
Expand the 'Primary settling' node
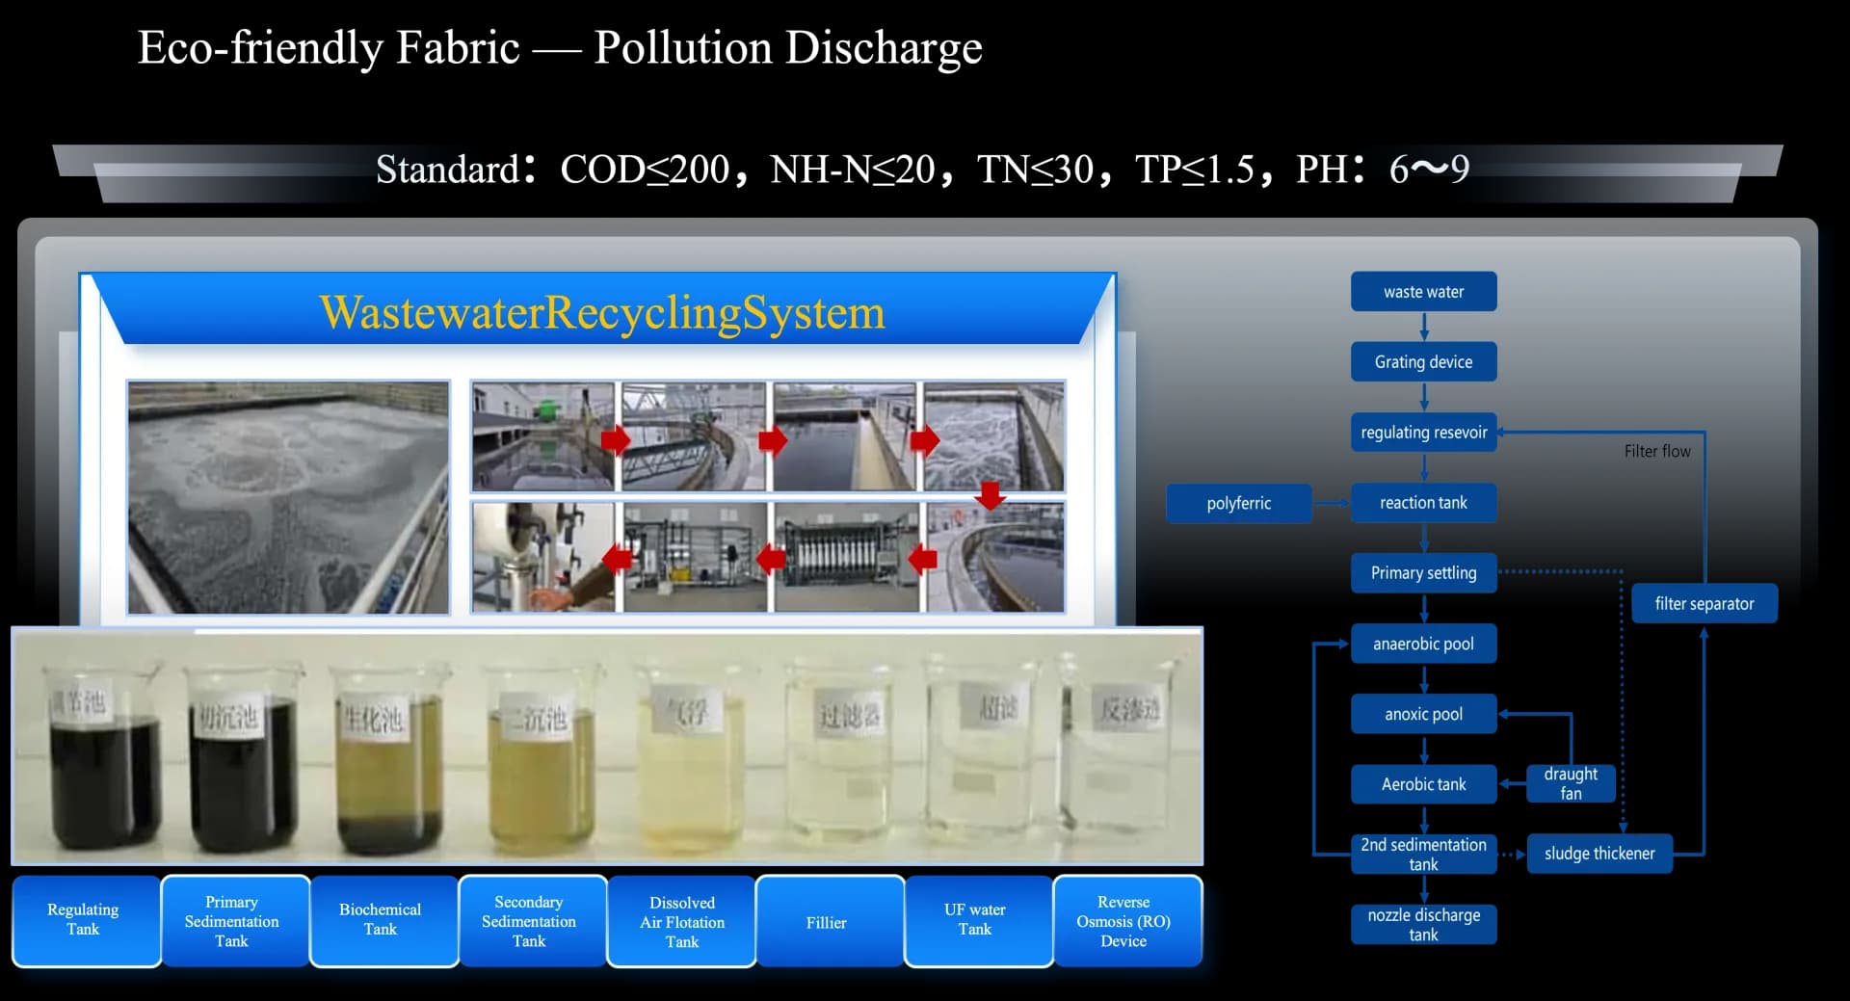coord(1423,572)
